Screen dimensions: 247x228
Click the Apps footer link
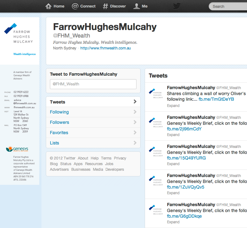[x=78, y=164]
